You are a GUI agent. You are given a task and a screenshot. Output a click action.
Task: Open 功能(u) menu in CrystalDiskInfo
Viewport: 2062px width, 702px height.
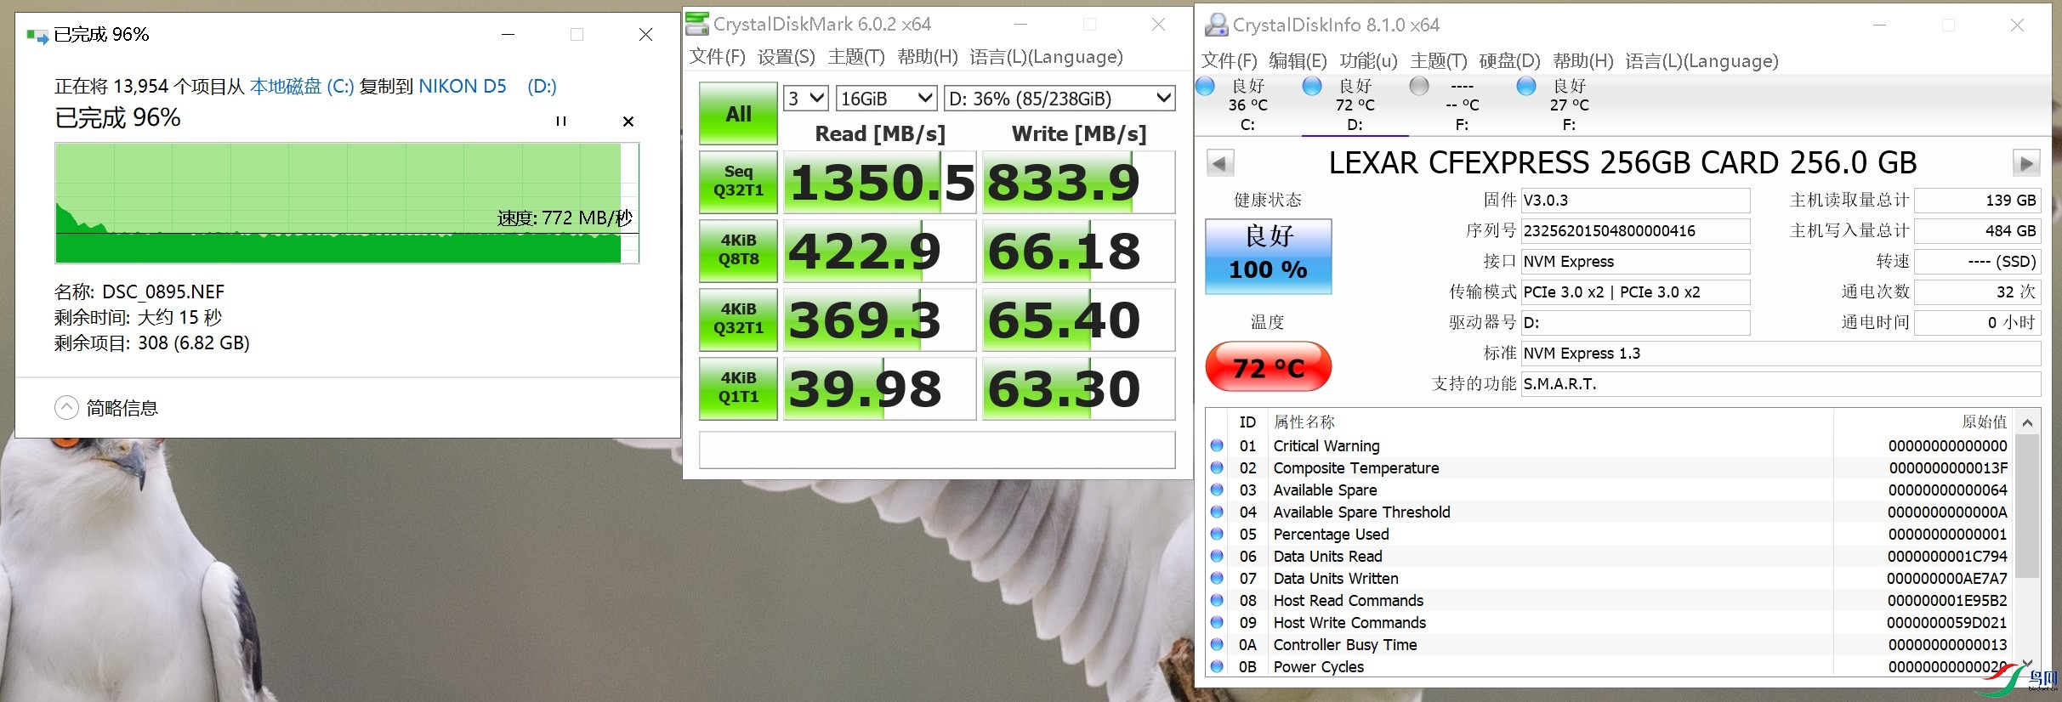point(1368,61)
